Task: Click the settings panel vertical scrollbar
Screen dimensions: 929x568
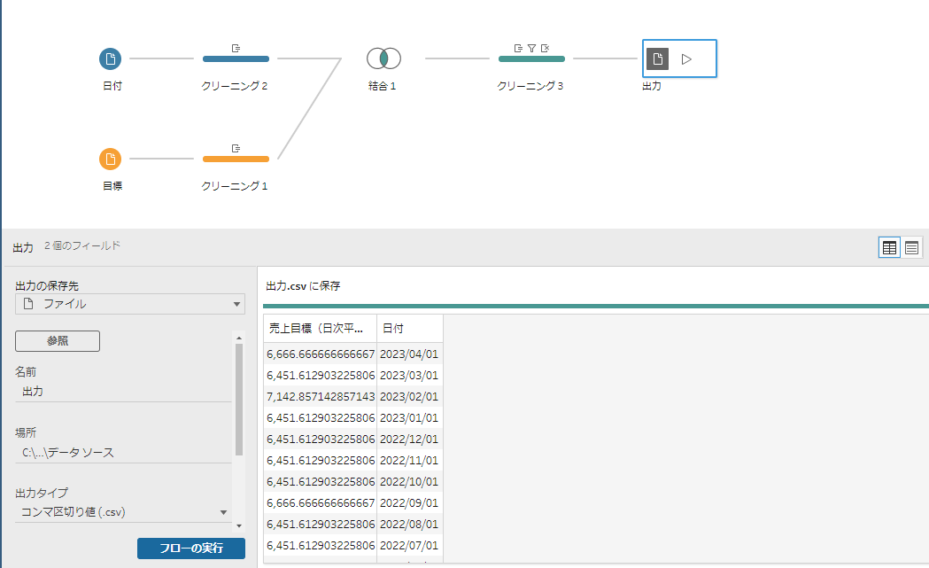Action: coord(238,399)
